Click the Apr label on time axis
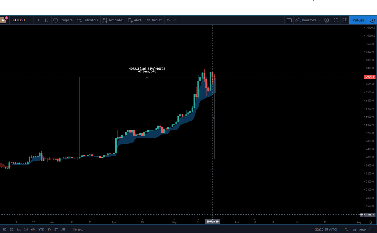The width and height of the screenshot is (377, 233). point(114,222)
